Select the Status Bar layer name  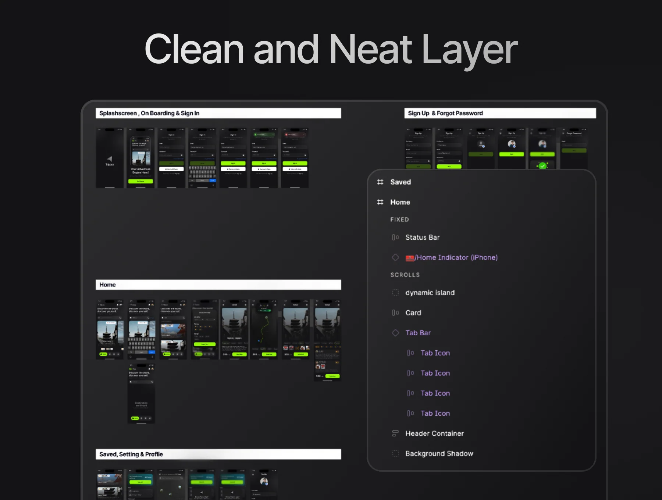423,238
